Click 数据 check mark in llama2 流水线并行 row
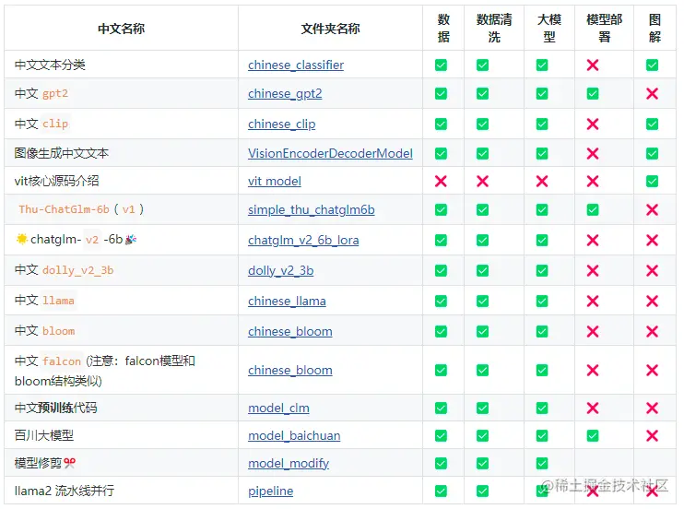 (x=441, y=491)
